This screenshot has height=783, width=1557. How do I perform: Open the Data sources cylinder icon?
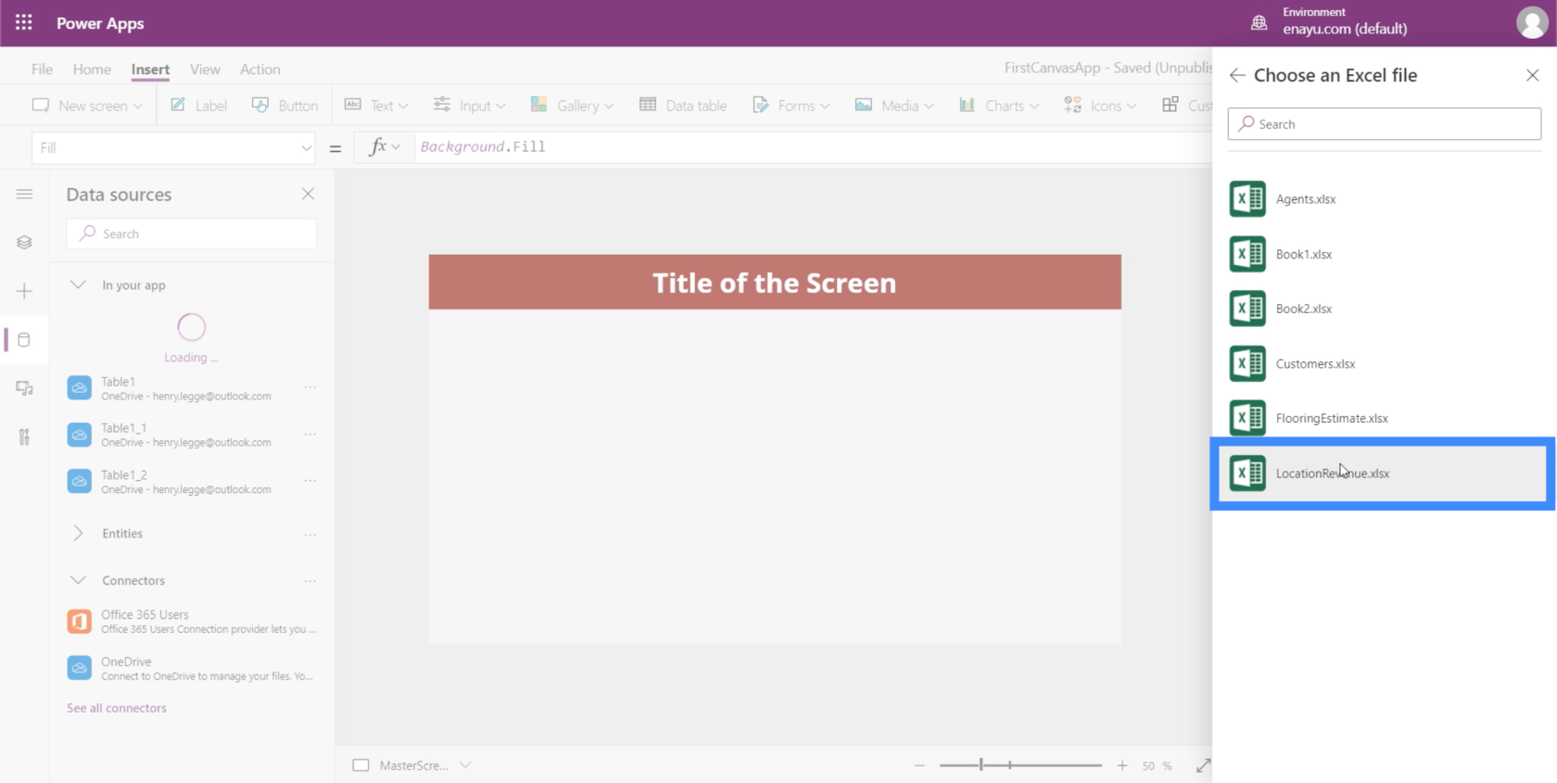point(25,340)
